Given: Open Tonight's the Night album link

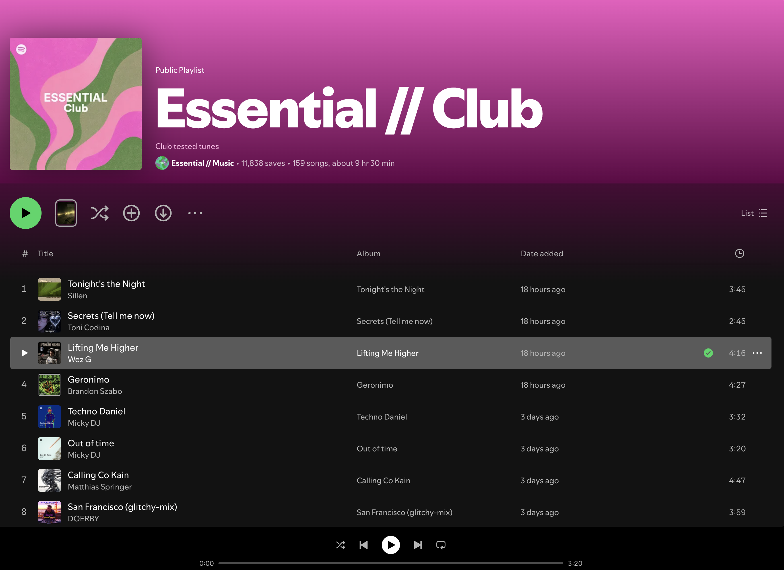Looking at the screenshot, I should pyautogui.click(x=390, y=289).
